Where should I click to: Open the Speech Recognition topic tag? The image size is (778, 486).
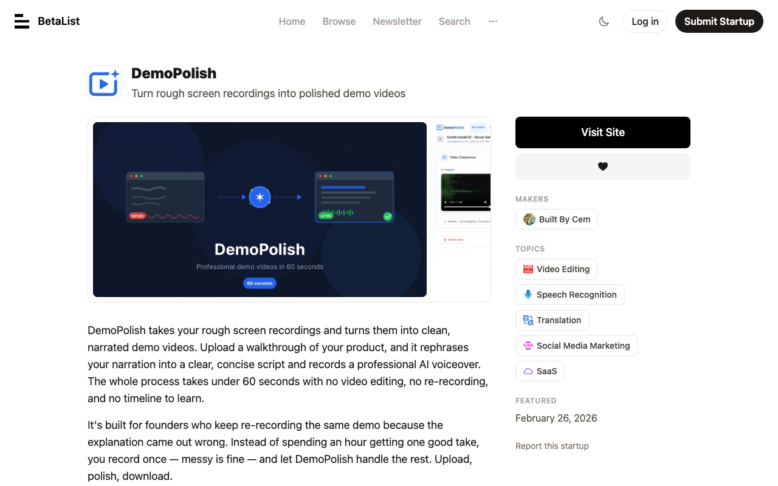tap(570, 295)
